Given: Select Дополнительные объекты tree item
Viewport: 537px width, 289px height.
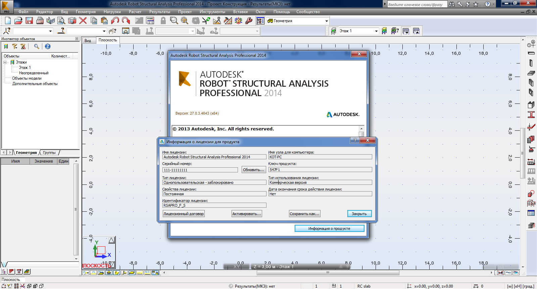Looking at the screenshot, I should pos(35,84).
